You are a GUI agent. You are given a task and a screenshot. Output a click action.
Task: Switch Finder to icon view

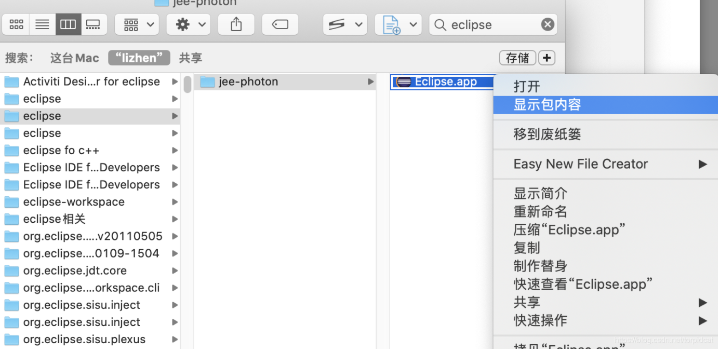[x=17, y=24]
